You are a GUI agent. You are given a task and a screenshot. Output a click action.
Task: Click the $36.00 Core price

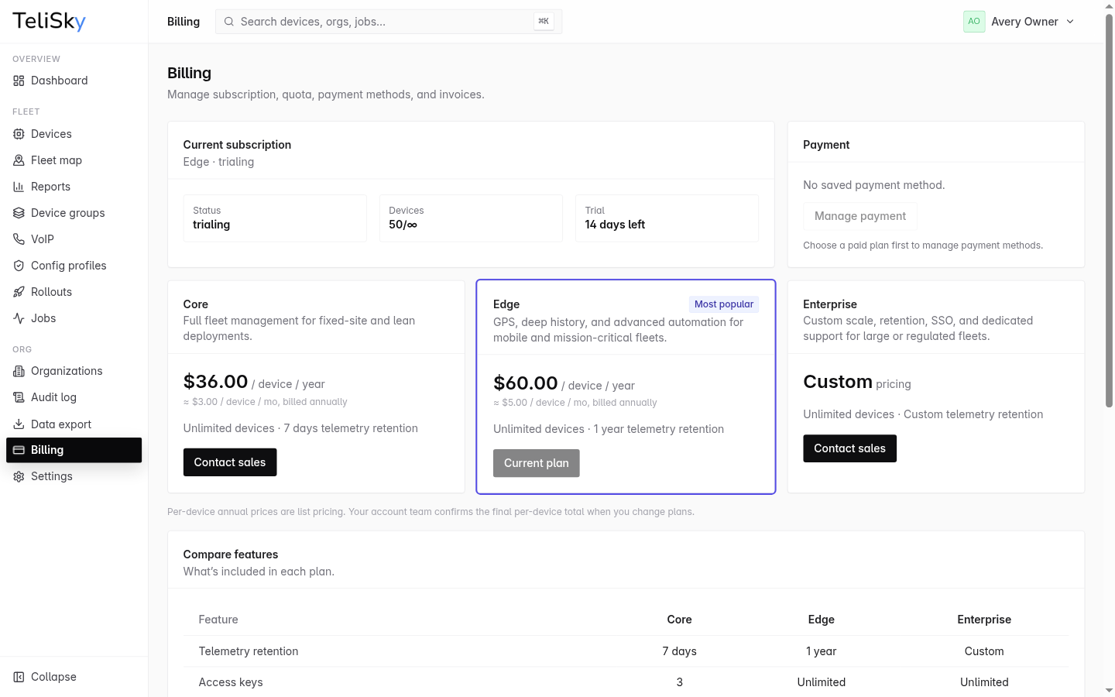[x=215, y=382]
